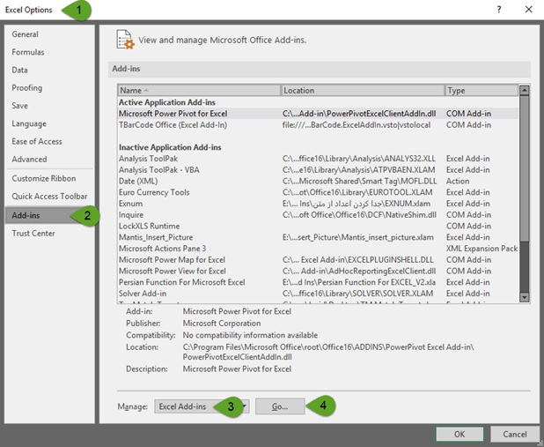Select Solver Add-in in the list
Screen dimensions: 544x447
(x=143, y=293)
